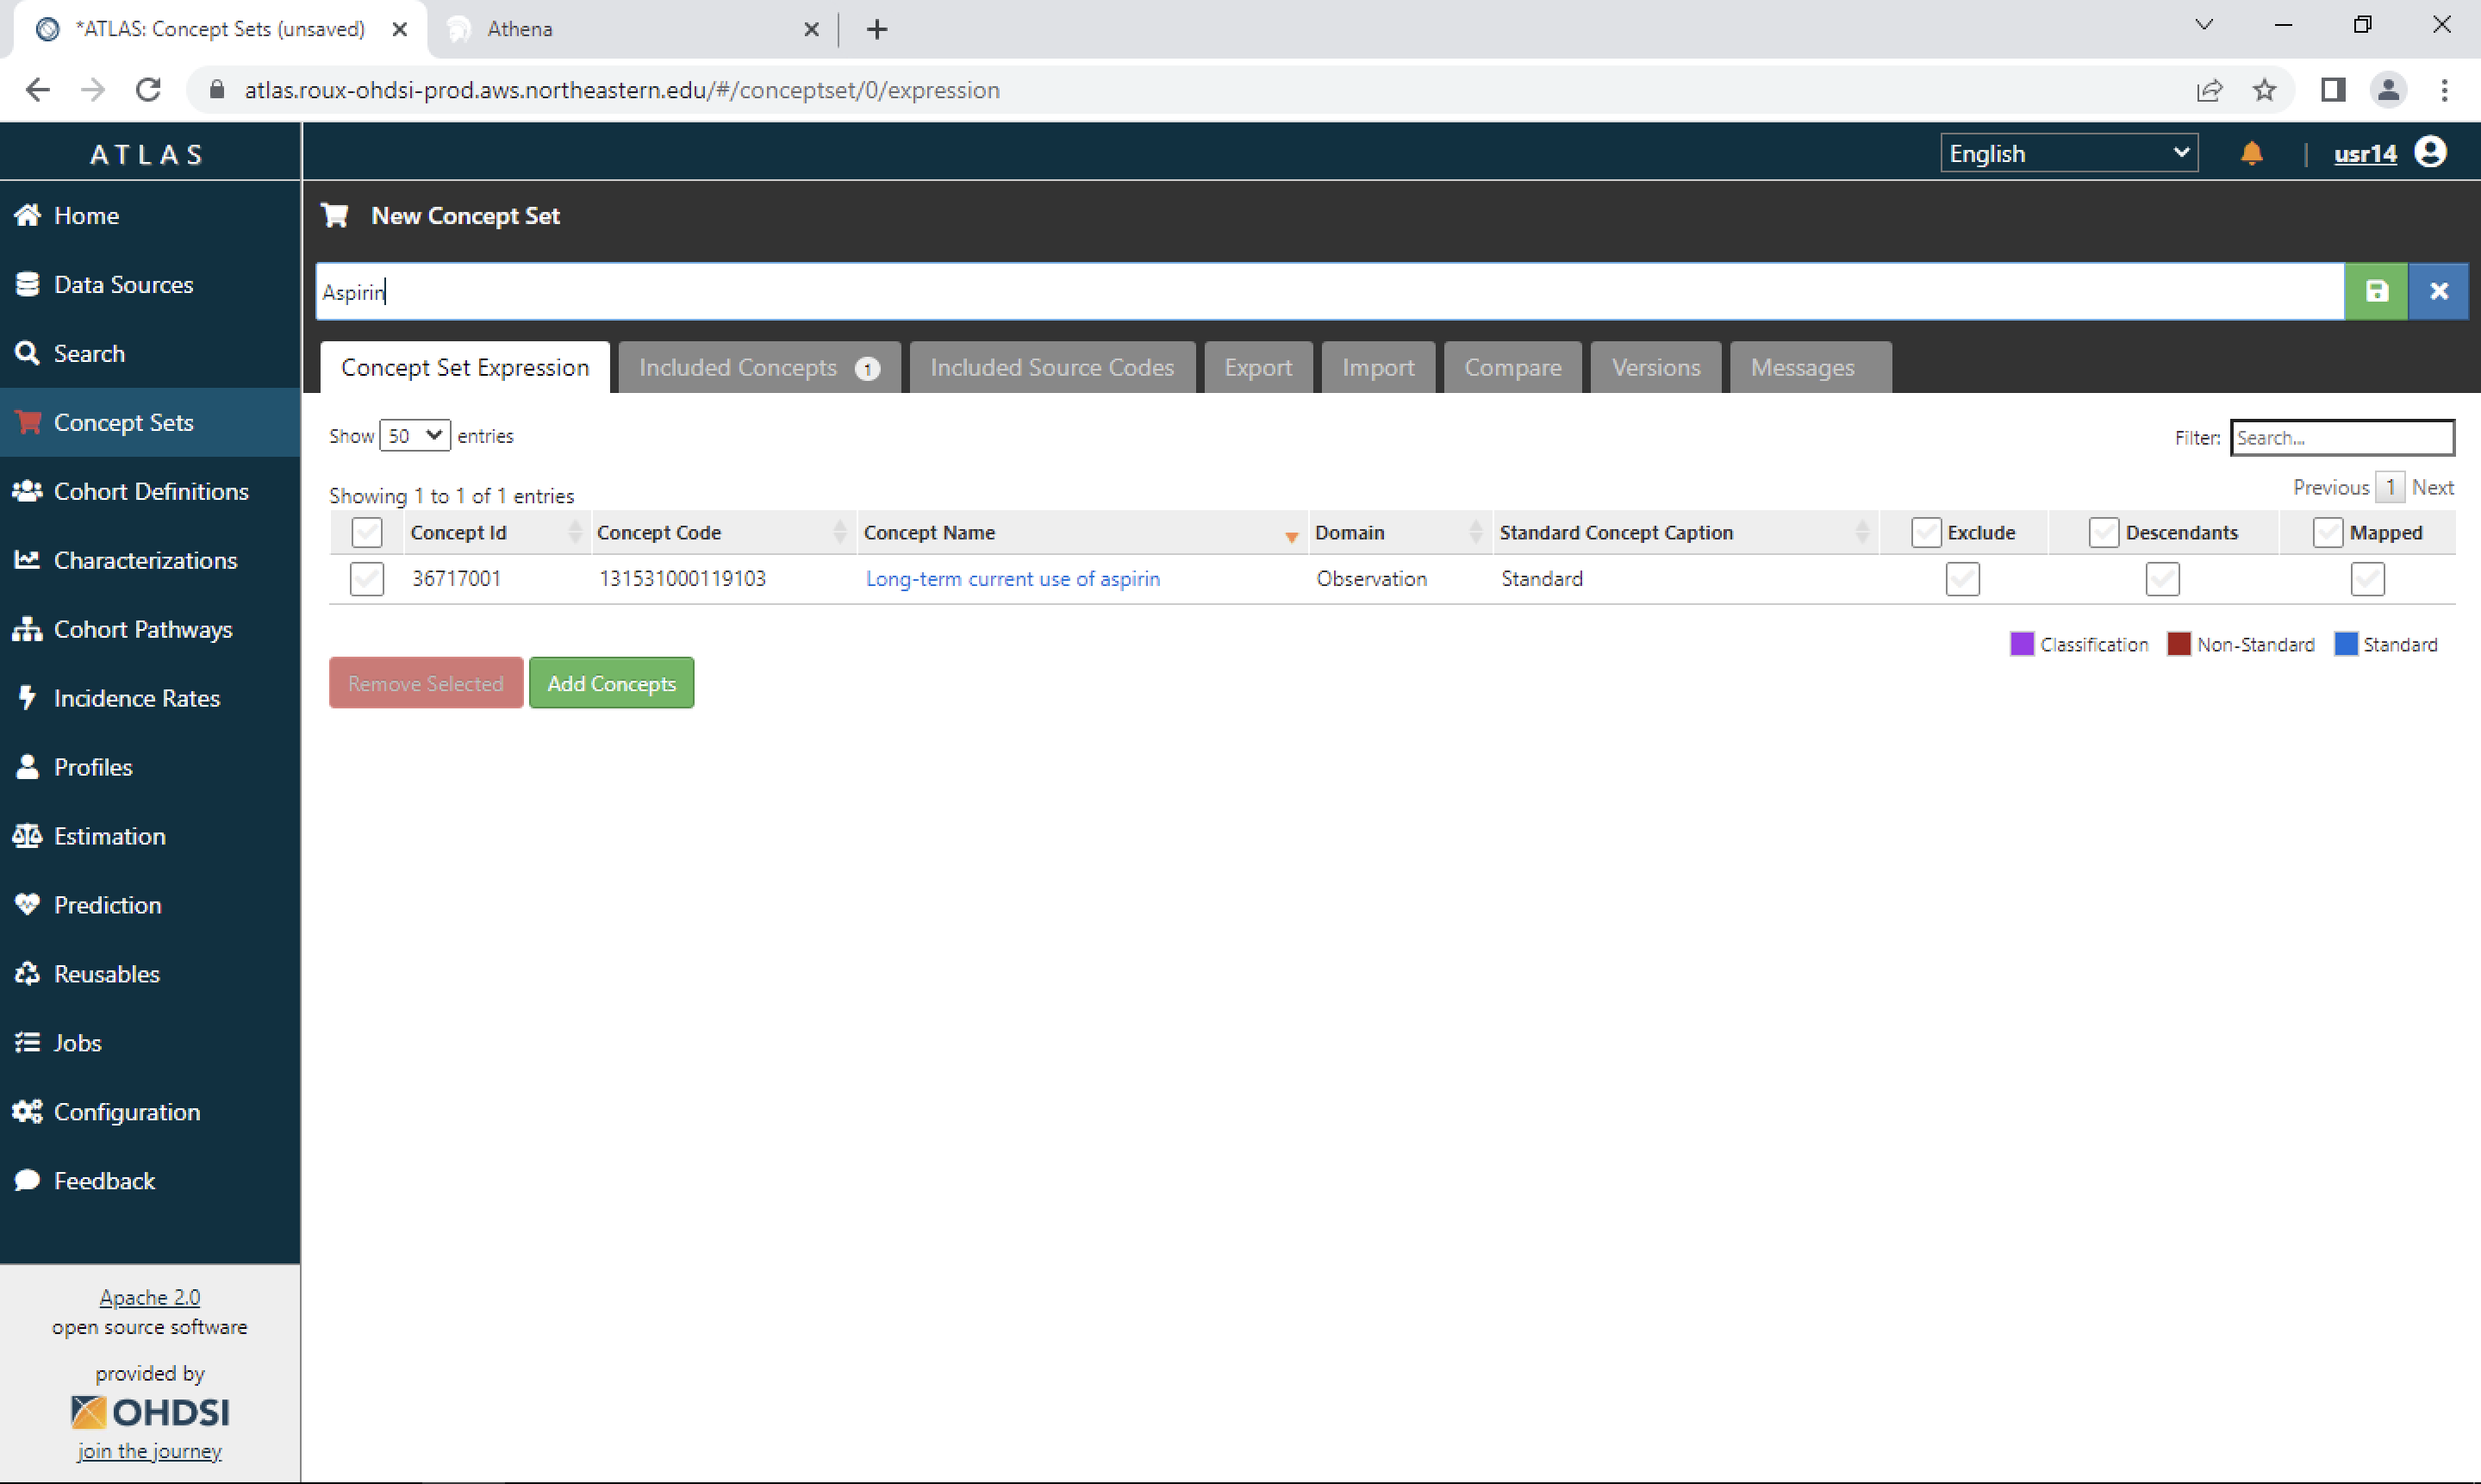
Task: Open the Show entries count dropdown
Action: coord(414,436)
